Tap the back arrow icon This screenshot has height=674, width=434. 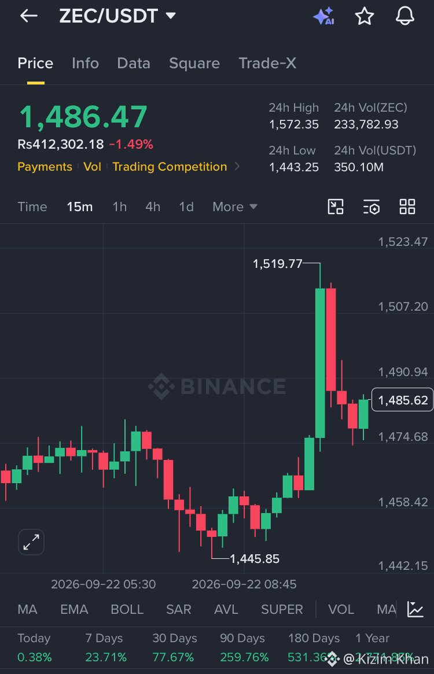point(29,16)
